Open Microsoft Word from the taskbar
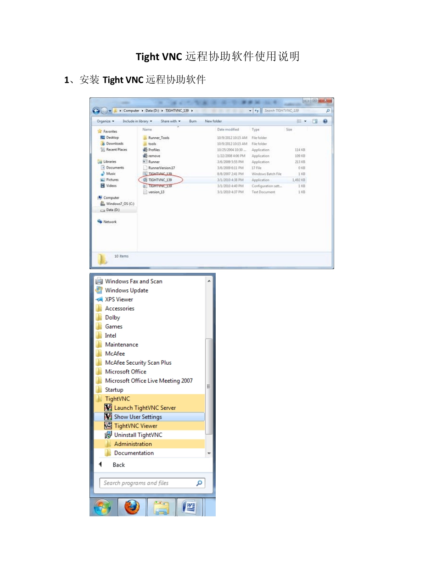This screenshot has width=436, height=565. point(190,507)
